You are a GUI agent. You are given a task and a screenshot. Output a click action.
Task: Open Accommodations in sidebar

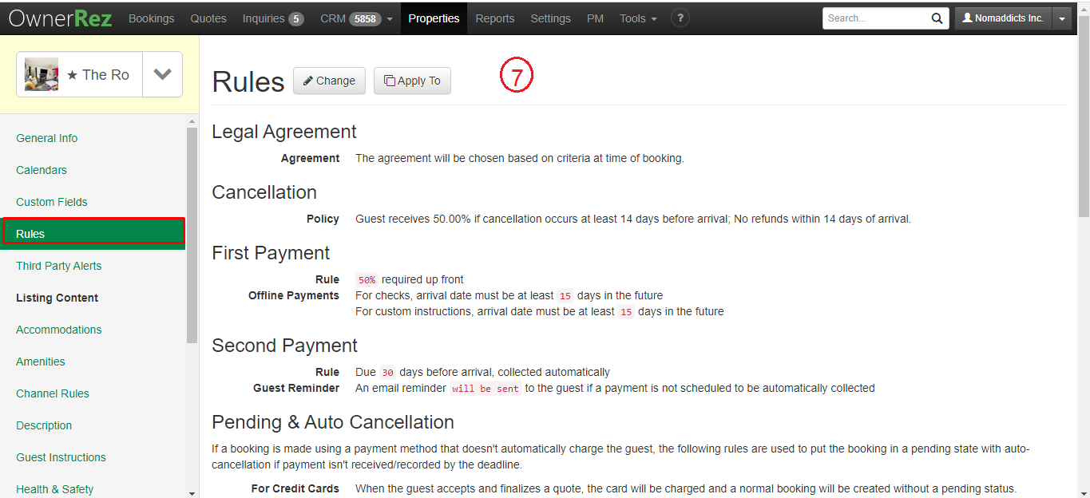(x=59, y=330)
